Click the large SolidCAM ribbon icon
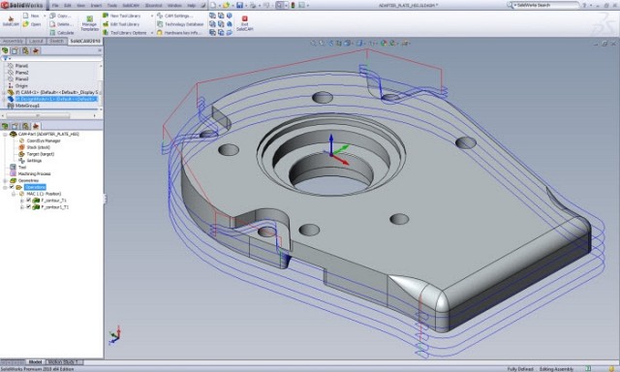The width and height of the screenshot is (620, 372). (11, 21)
